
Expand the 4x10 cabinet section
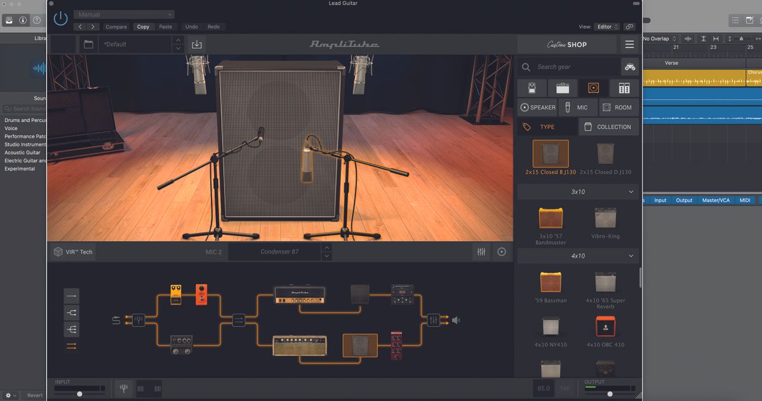(577, 256)
